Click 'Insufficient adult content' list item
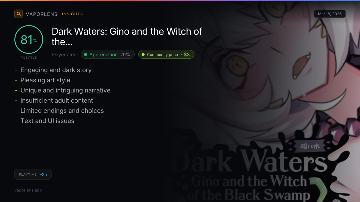The image size is (360, 202). click(57, 101)
